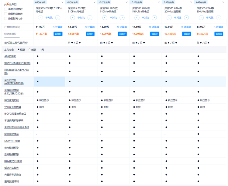This screenshot has height=186, width=228.
Task: Click right arrow under 510Max纯电版
Action: click(122, 18)
